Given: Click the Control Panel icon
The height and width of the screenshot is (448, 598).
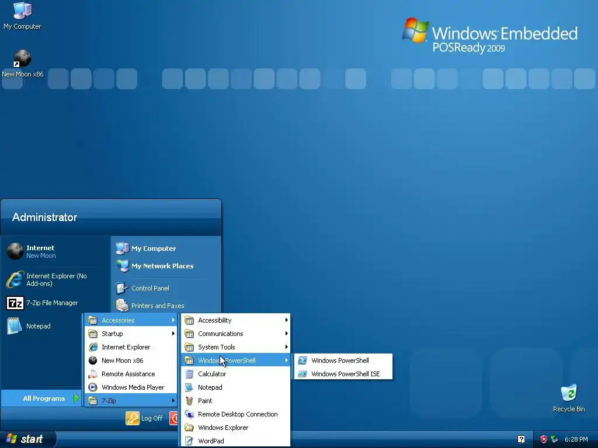Looking at the screenshot, I should [122, 288].
